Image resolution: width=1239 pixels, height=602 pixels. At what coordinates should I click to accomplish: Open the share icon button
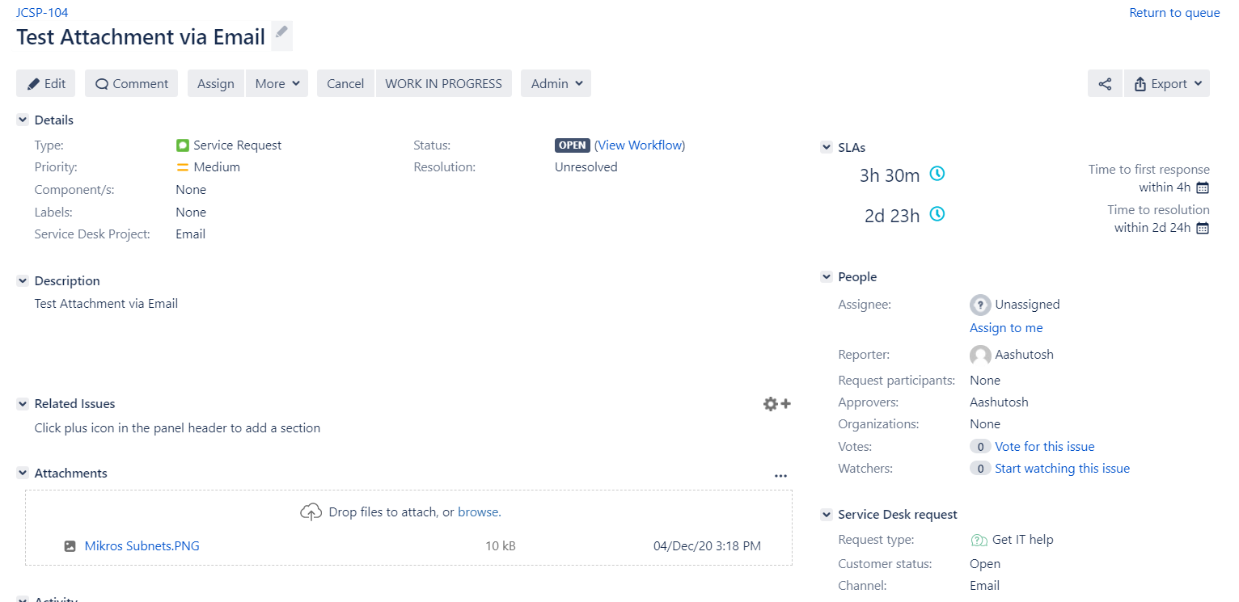1105,83
